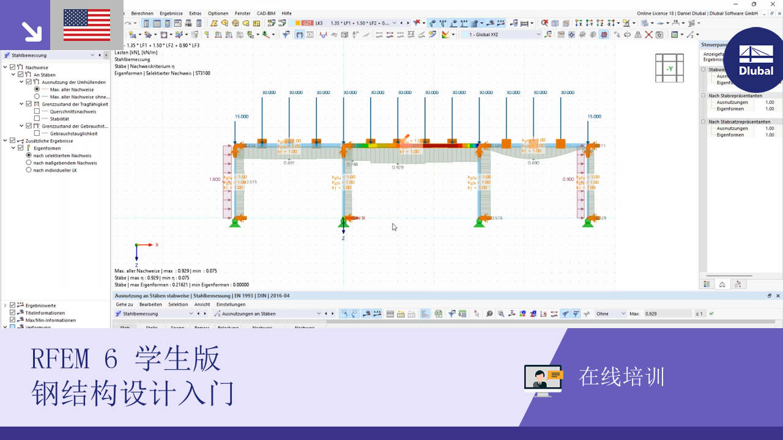Click the view in X direction icon

tap(579, 23)
